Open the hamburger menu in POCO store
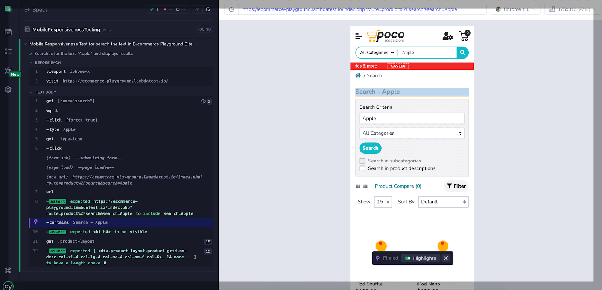The image size is (602, 290). coord(358,36)
